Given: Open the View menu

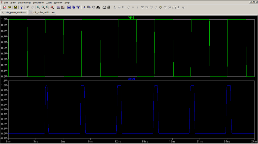Looking at the screenshot, I should tap(13, 3).
